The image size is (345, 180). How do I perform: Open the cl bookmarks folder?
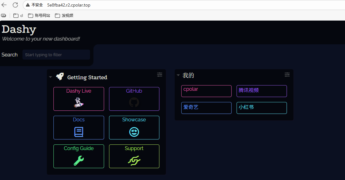click(x=18, y=15)
